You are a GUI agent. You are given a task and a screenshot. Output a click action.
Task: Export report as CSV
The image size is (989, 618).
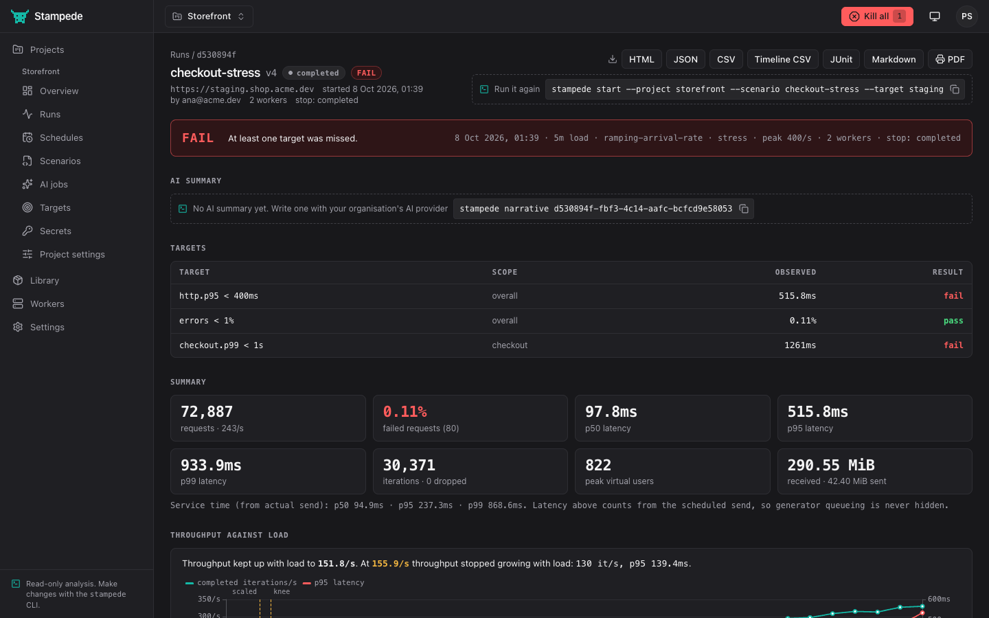726,59
